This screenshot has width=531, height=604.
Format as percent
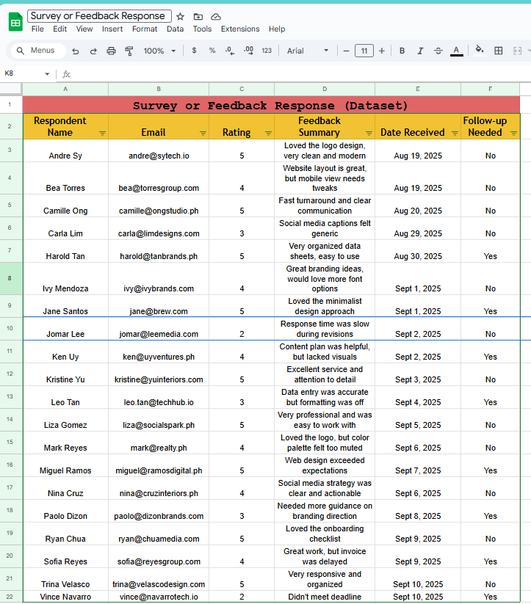(212, 51)
